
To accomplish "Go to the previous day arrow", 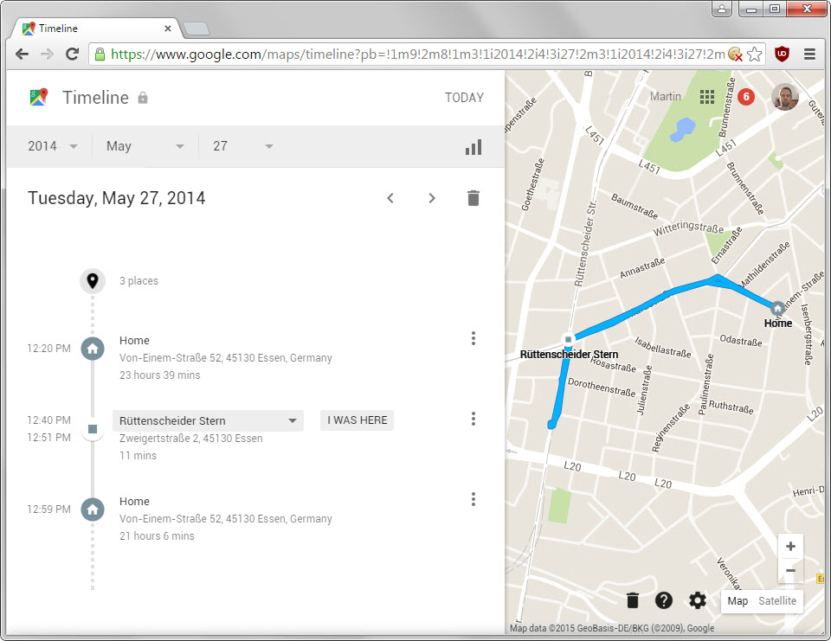I will [390, 198].
